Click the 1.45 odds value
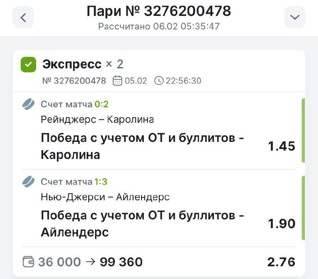Viewport: 318px width, 279px height. click(281, 146)
